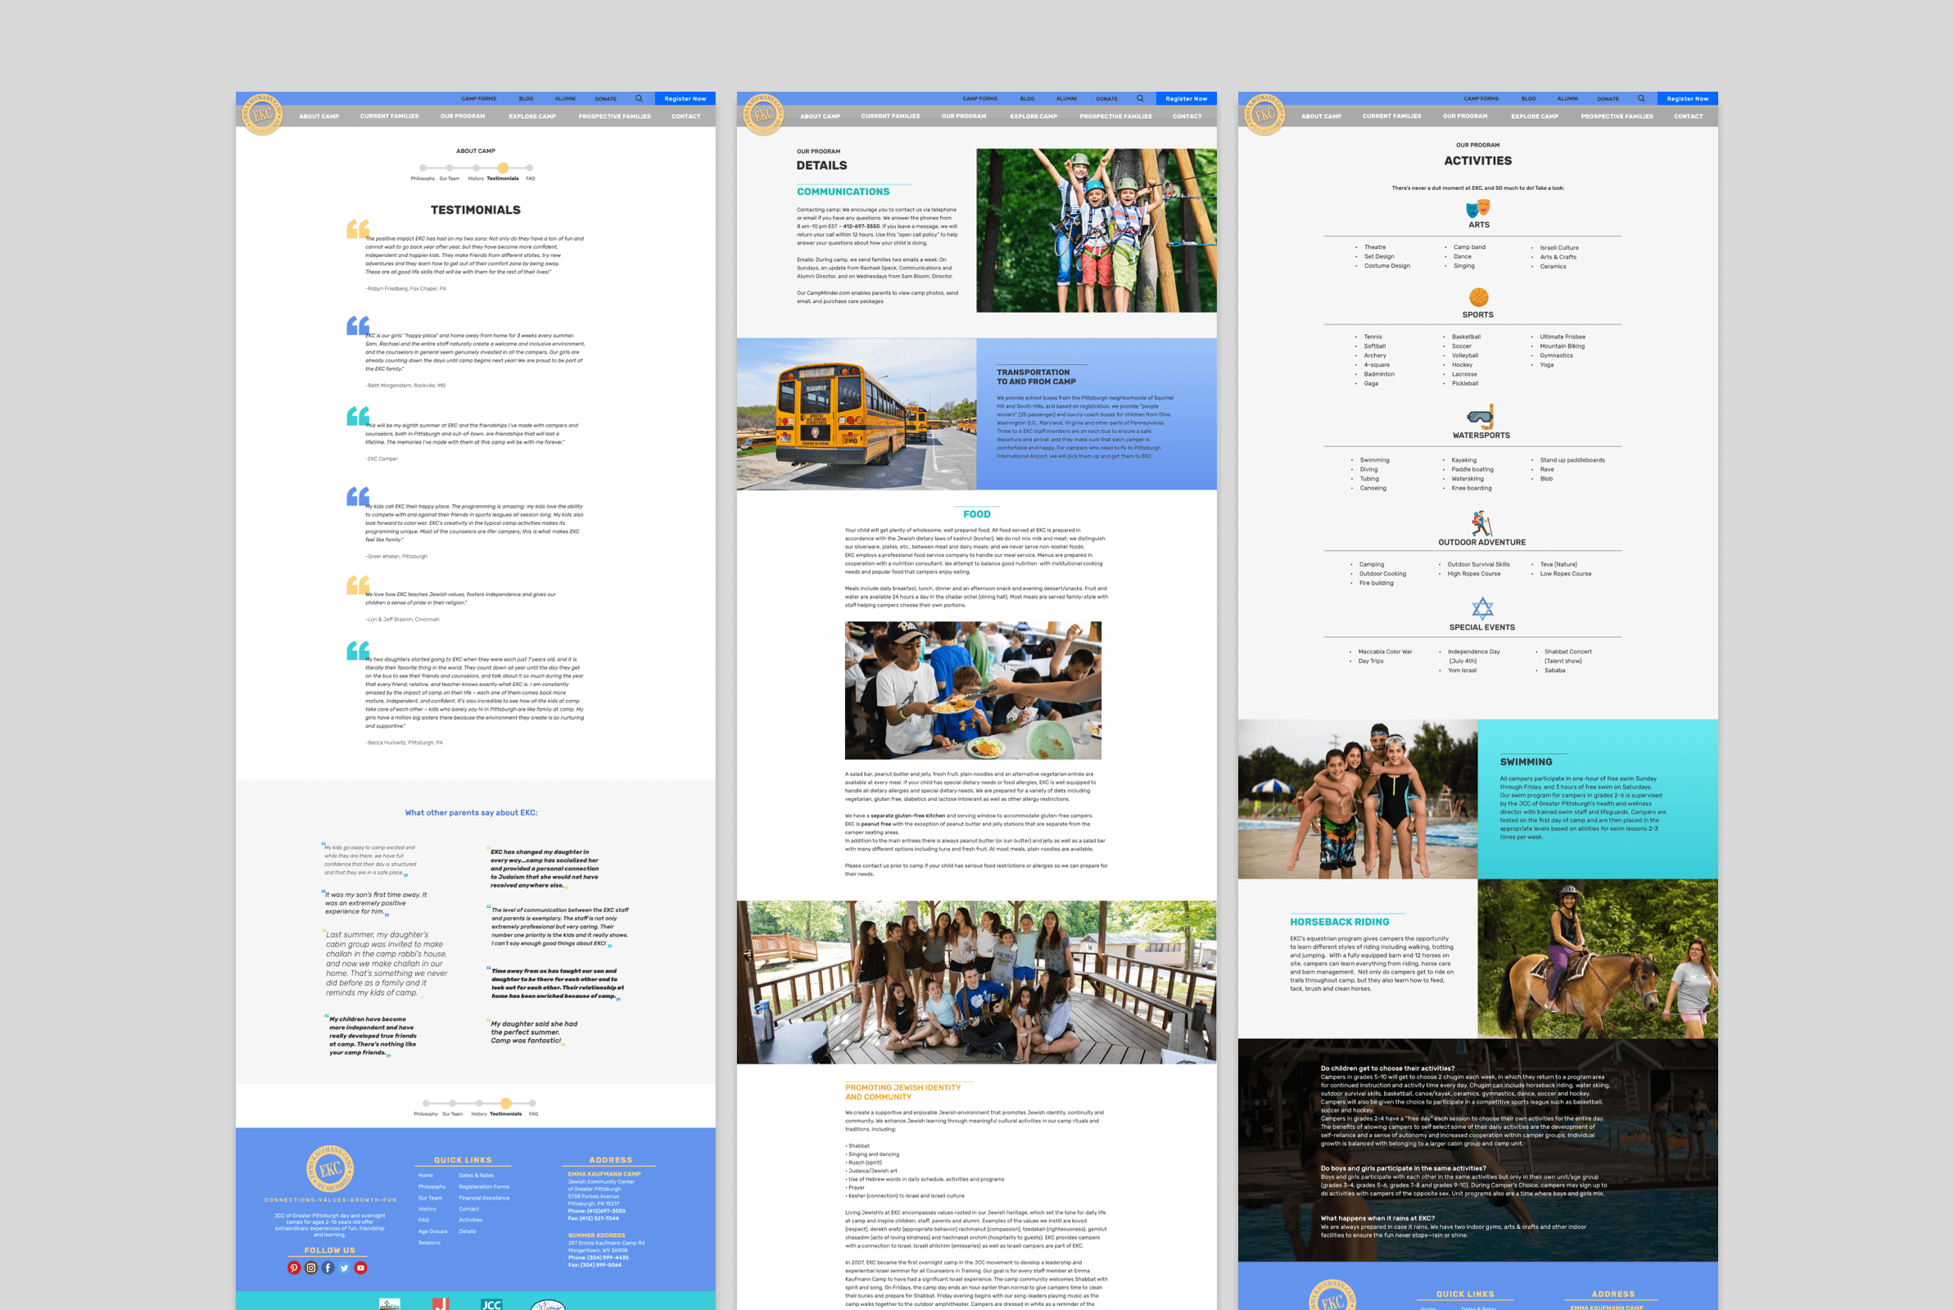1954x1310 pixels.
Task: Open About Camp menu on Testimonials page
Action: tap(319, 116)
